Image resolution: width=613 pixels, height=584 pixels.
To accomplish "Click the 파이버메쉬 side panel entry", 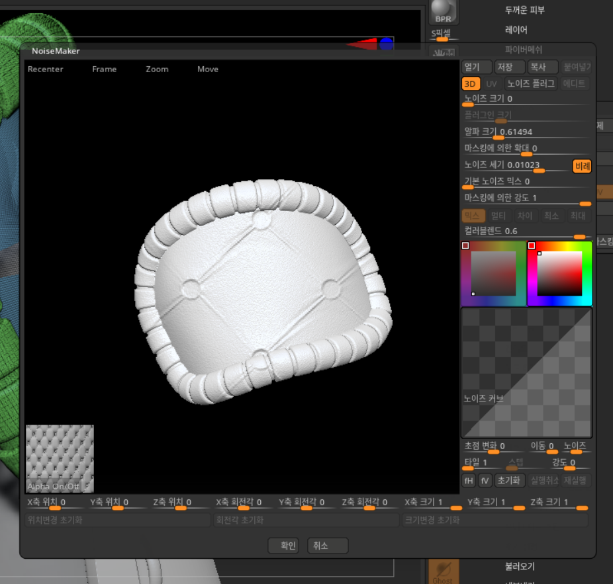I will [523, 50].
